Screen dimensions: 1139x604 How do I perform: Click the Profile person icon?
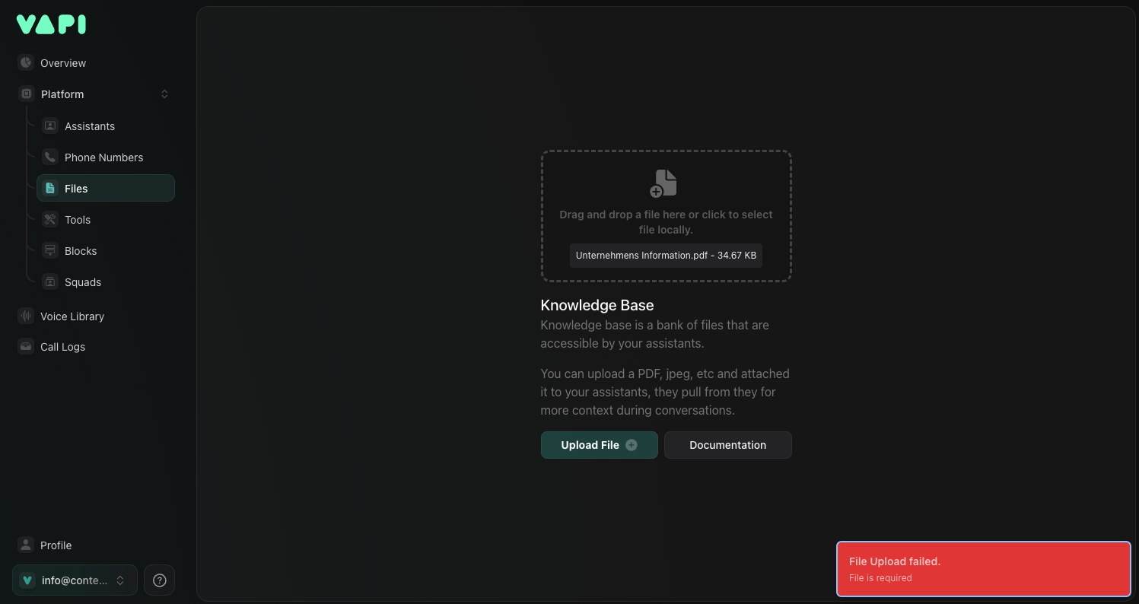tap(26, 545)
